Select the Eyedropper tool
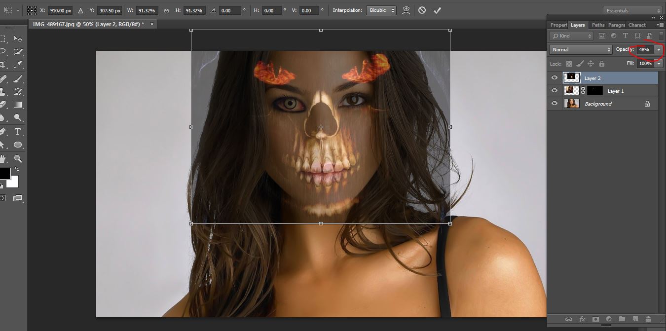The image size is (666, 331). [x=18, y=65]
